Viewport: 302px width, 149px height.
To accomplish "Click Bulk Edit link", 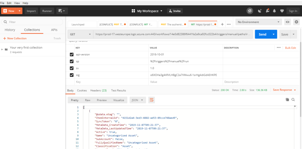I will pyautogui.click(x=290, y=48).
